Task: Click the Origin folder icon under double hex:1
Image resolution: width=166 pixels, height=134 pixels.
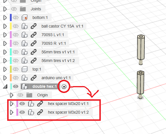Action: click(x=29, y=95)
